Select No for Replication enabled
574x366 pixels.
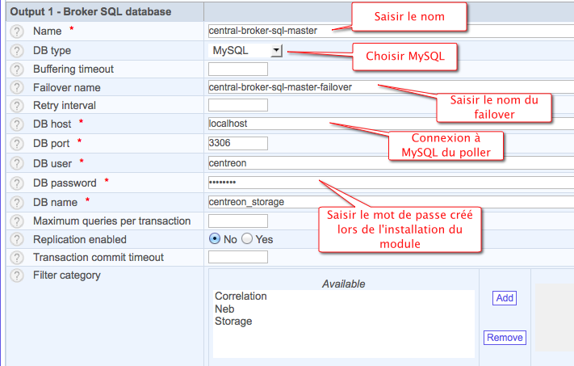pos(215,239)
